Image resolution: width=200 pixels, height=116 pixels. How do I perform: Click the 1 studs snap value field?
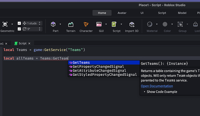(x=32, y=23)
